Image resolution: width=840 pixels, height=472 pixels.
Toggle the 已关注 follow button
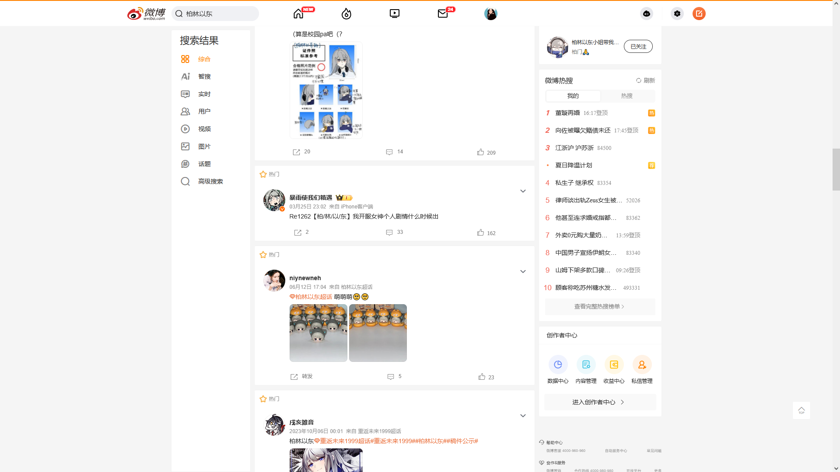pyautogui.click(x=638, y=46)
